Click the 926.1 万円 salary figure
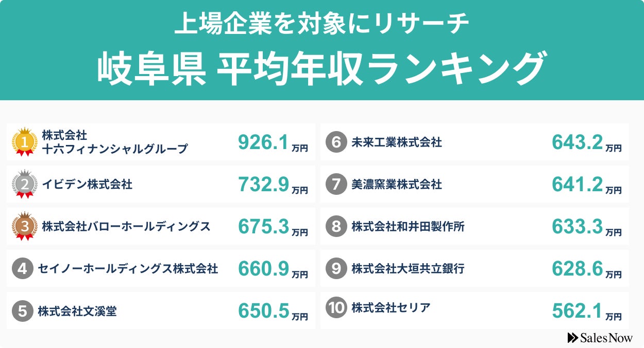This screenshot has height=348, width=644. point(273,143)
